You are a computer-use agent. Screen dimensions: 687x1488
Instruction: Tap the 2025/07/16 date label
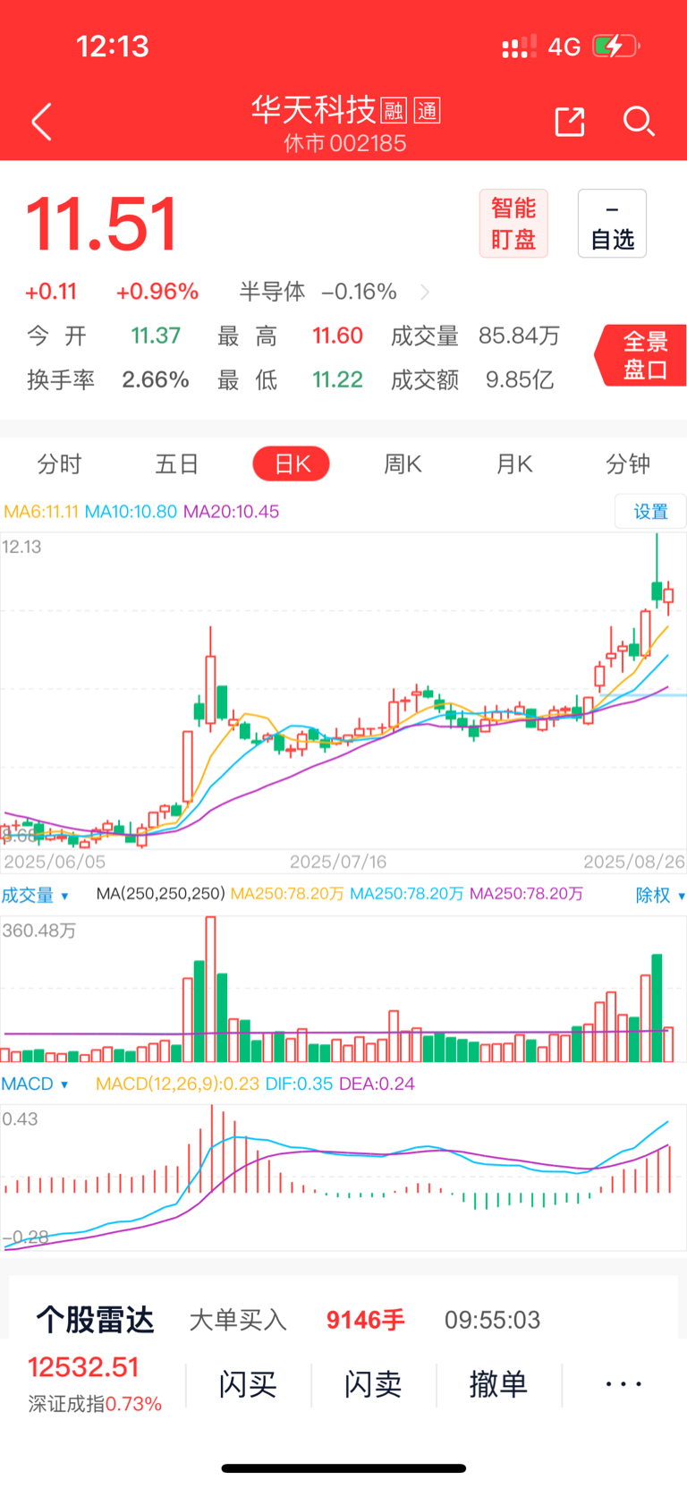click(x=338, y=862)
